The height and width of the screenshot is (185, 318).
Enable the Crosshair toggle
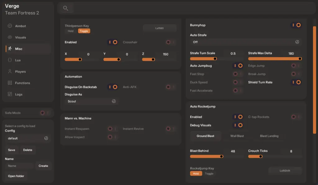pos(170,42)
